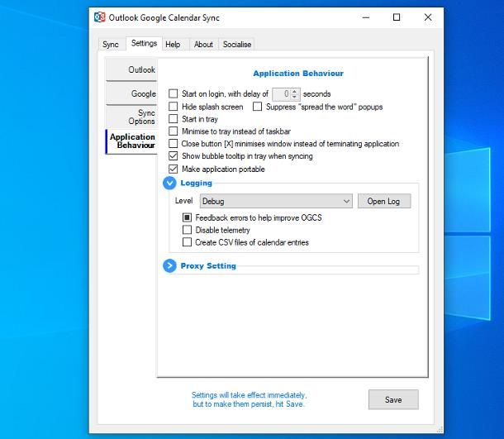Image resolution: width=504 pixels, height=439 pixels.
Task: Uncheck Make application portable
Action: tap(174, 169)
